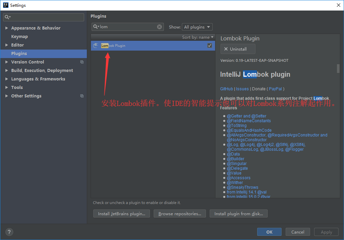The width and height of the screenshot is (344, 240).
Task: Open the PayPal donate link
Action: 275,89
